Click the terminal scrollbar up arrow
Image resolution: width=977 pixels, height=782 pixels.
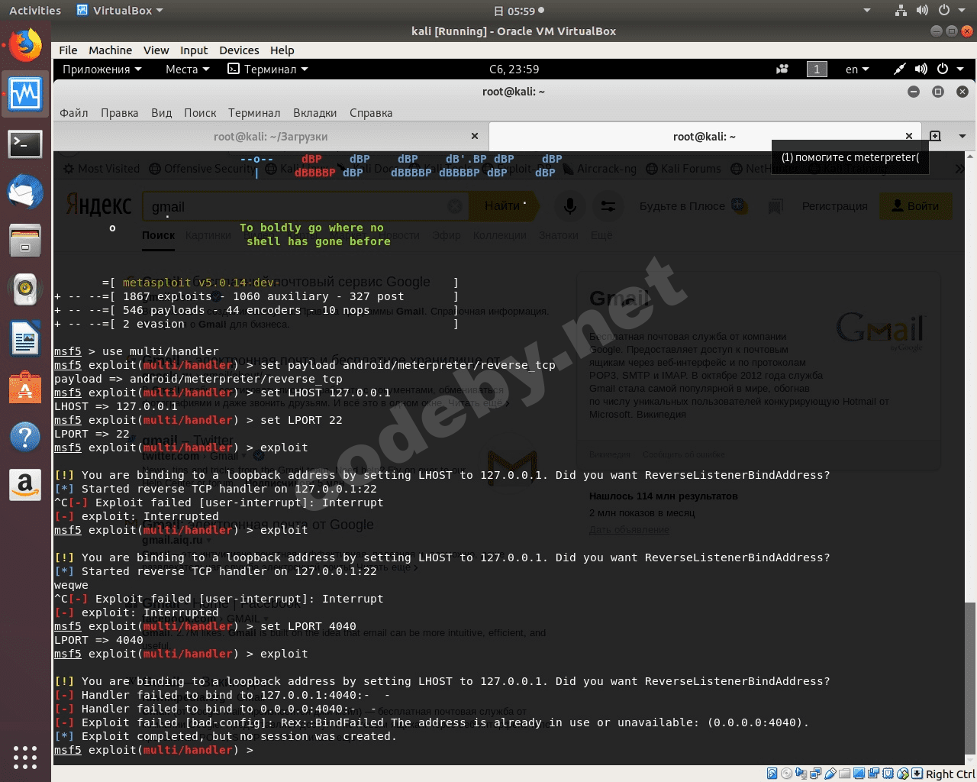(970, 155)
